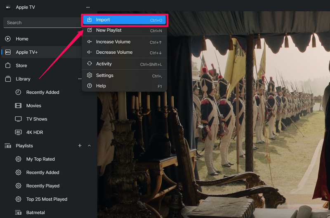Add a playlist with the plus button

tap(80, 146)
